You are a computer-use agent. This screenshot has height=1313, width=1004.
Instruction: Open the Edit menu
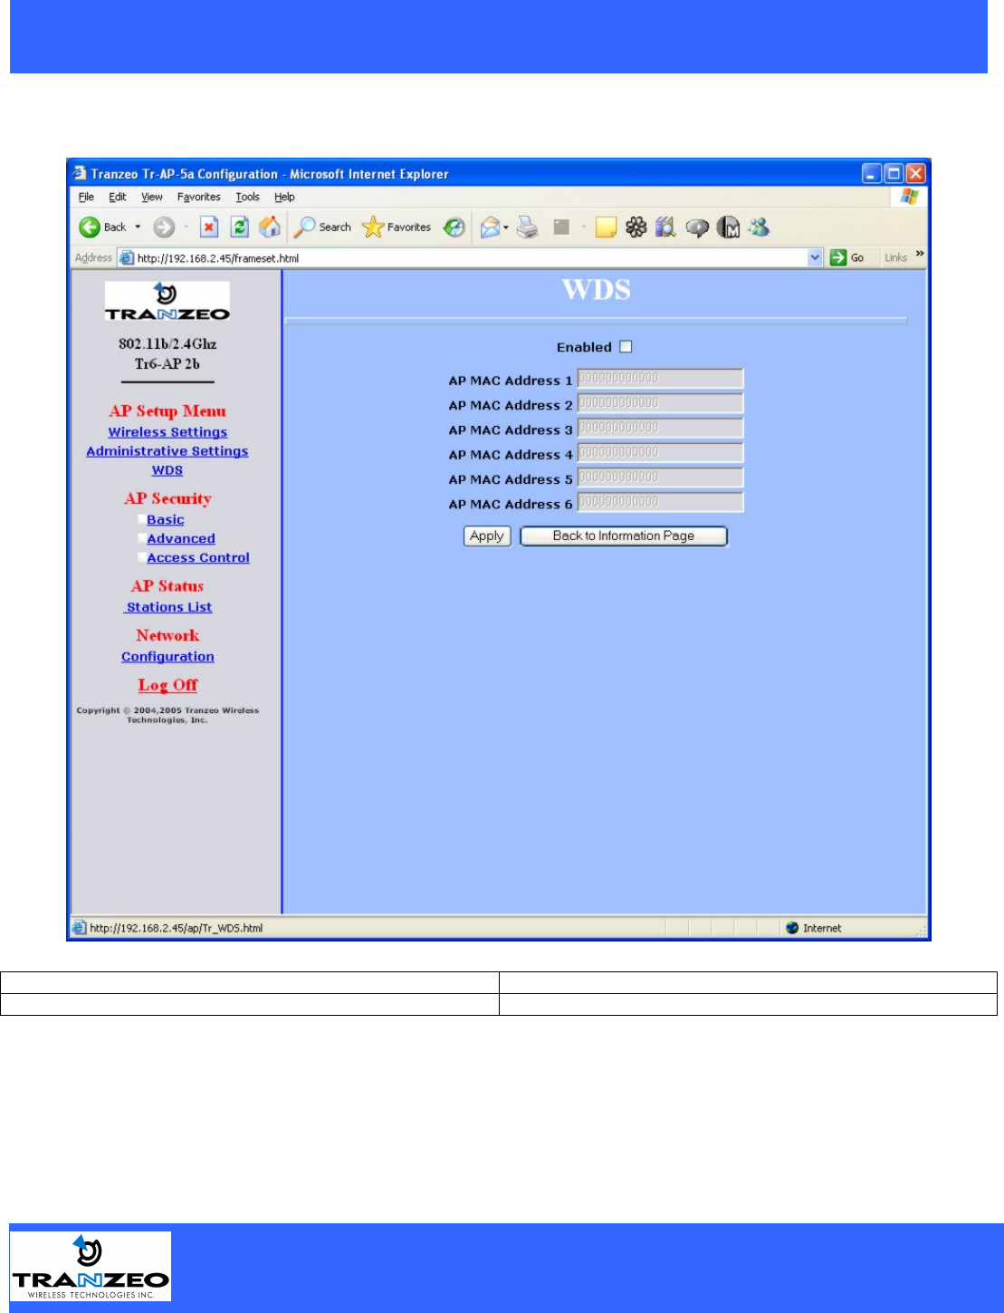tap(118, 197)
